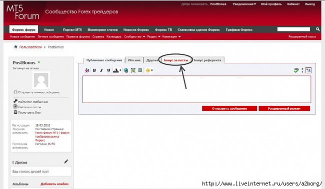The width and height of the screenshot is (325, 189).
Task: Expand the Сообщество dropdown menu
Action: [x=134, y=36]
